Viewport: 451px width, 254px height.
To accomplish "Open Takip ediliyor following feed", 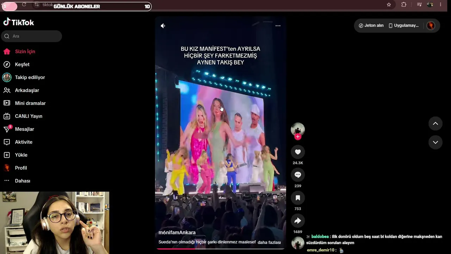I will 30,77.
